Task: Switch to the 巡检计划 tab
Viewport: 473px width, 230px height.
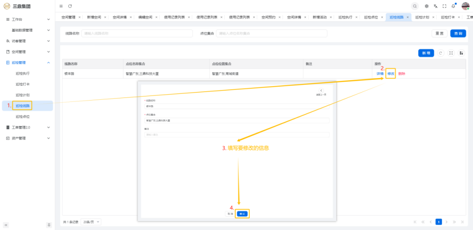Action: [421, 17]
